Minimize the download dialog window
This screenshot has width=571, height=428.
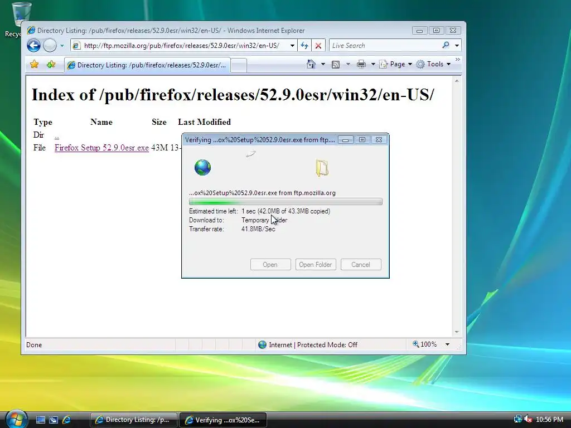click(345, 140)
